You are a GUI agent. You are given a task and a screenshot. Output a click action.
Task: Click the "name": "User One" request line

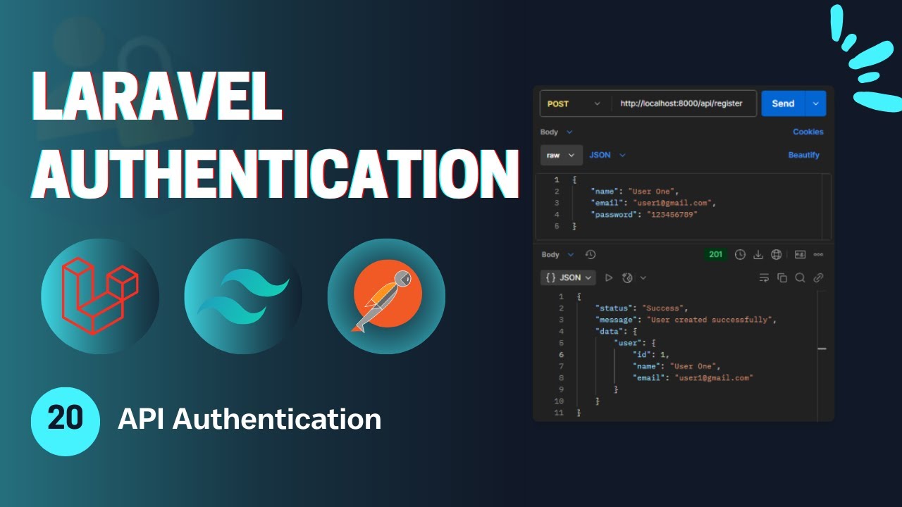coord(635,192)
